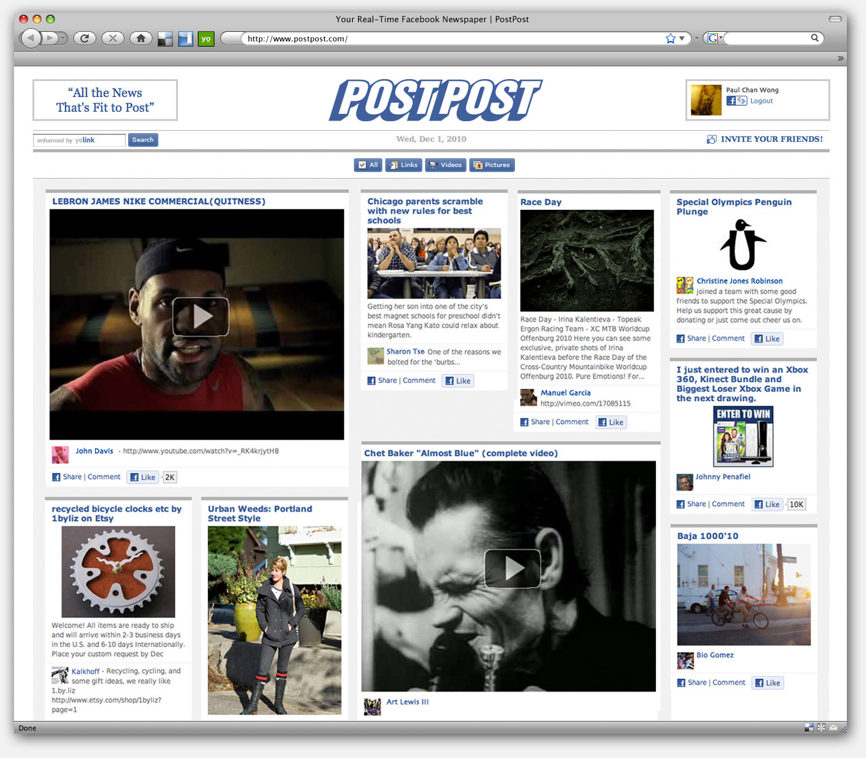
Task: Click the Logout link
Action: coord(761,101)
